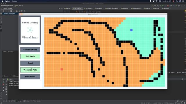Open the dfs_class.py editor tab

point(99,8)
